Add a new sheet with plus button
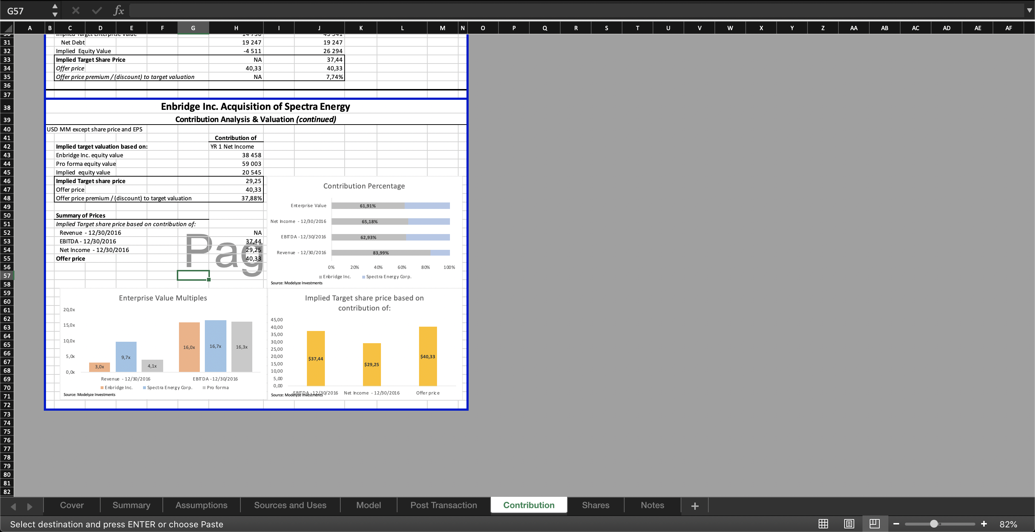The height and width of the screenshot is (532, 1035). (x=695, y=506)
